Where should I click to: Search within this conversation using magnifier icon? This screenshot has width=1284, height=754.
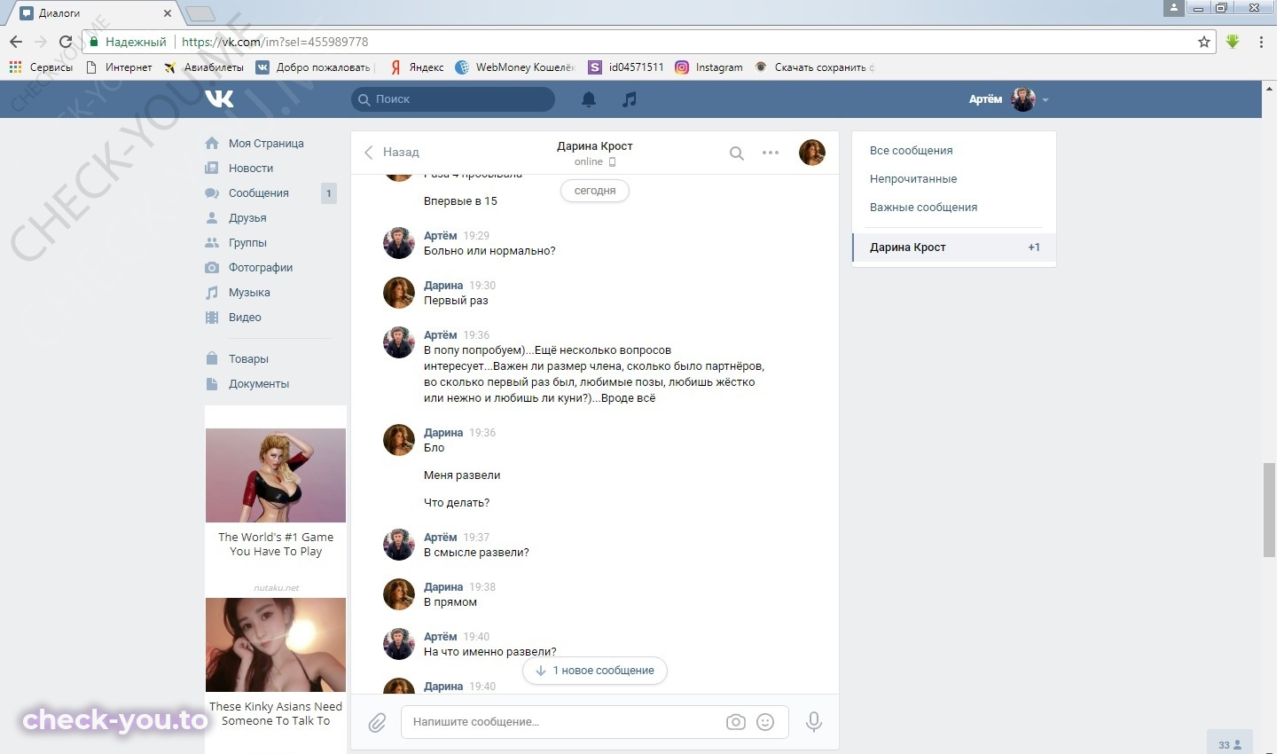pyautogui.click(x=736, y=153)
